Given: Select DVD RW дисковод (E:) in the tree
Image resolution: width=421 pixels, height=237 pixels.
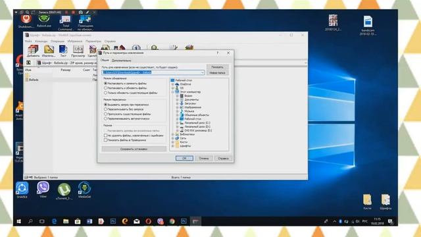Looking at the screenshot, I should point(198,130).
